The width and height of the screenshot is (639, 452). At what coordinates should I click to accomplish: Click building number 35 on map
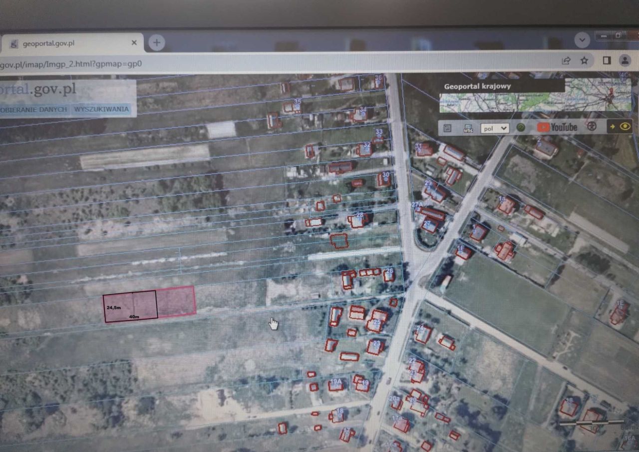click(298, 101)
